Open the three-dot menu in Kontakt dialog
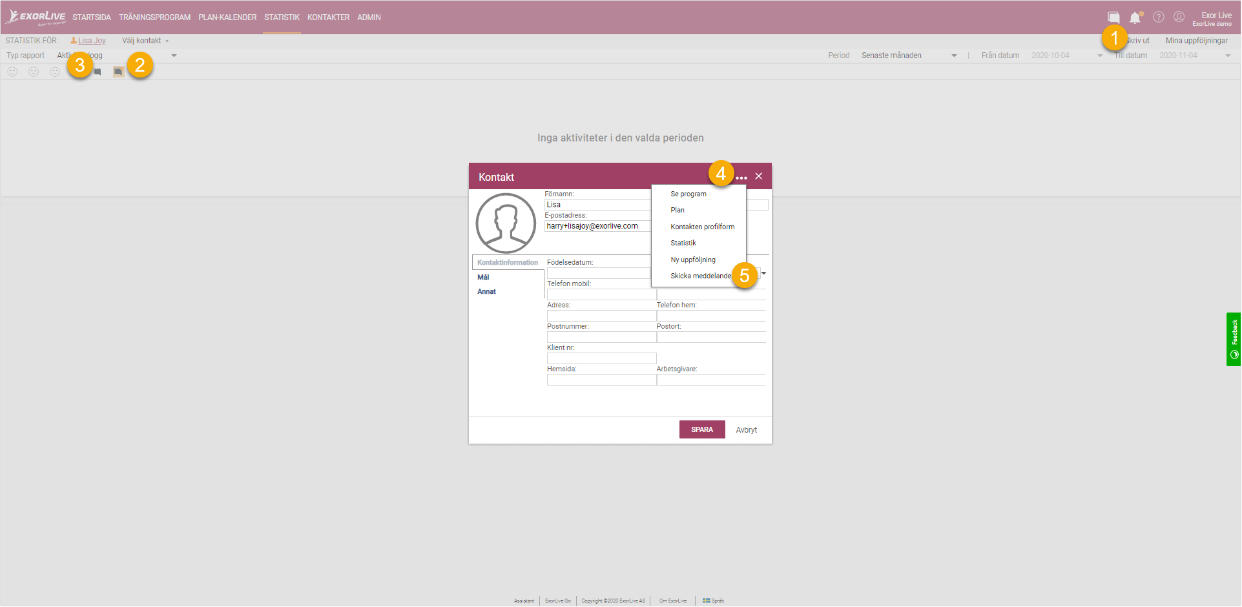 pyautogui.click(x=741, y=177)
